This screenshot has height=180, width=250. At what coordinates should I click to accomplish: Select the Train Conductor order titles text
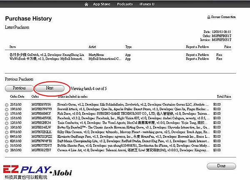132,123
